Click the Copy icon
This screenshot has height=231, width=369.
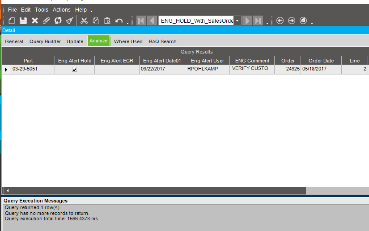tap(96, 21)
